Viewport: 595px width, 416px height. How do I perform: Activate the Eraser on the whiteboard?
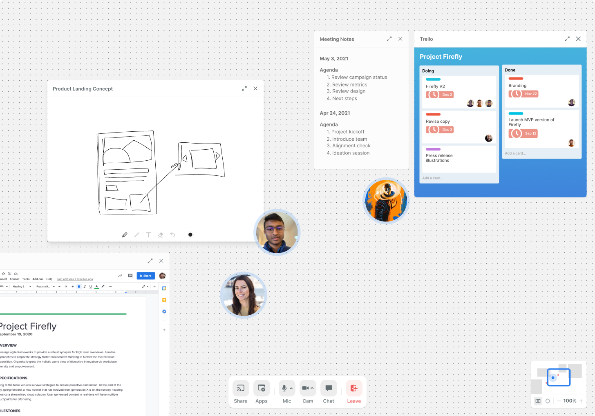pyautogui.click(x=161, y=235)
